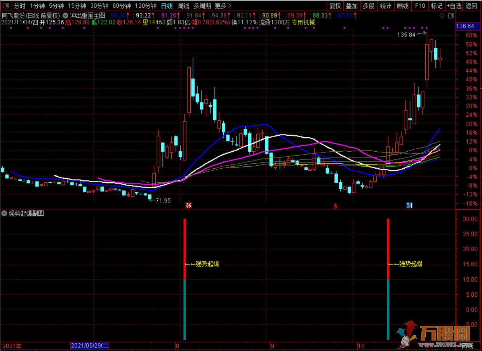Click the magenta 91.25 indicator value

point(169,16)
